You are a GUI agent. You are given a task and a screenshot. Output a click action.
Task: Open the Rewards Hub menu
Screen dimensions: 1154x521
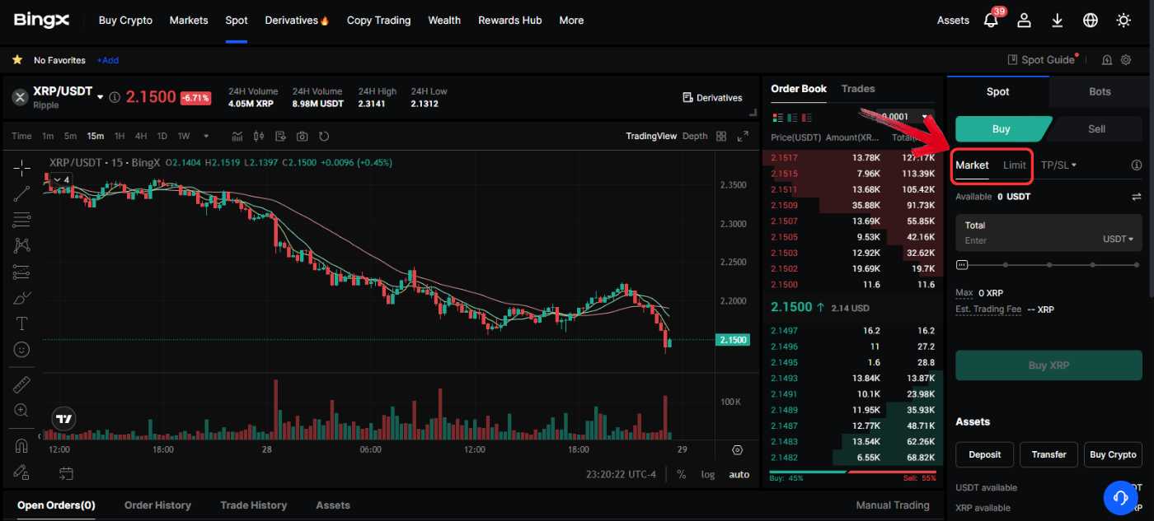510,21
